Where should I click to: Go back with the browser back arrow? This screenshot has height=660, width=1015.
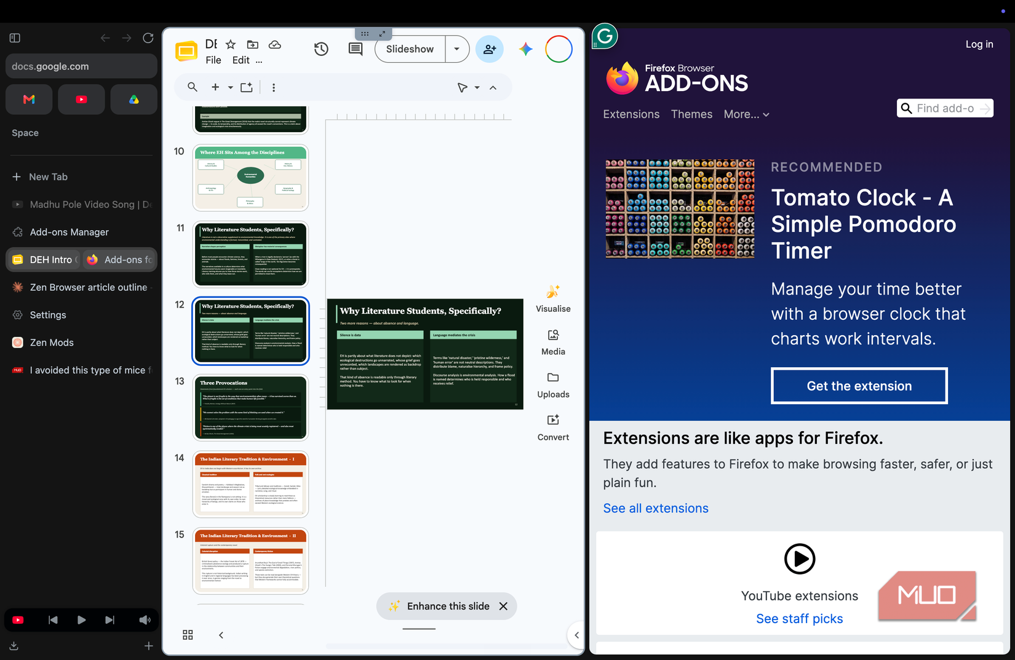[x=105, y=38]
